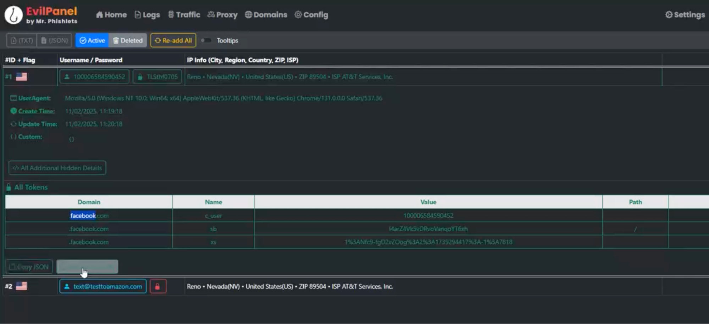This screenshot has width=709, height=324.
Task: Click the path cell of sb row
Action: (x=635, y=229)
